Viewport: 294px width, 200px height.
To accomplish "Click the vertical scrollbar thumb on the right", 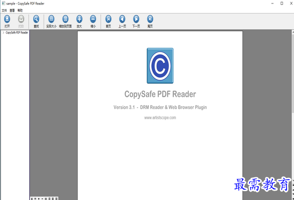I will (x=293, y=74).
